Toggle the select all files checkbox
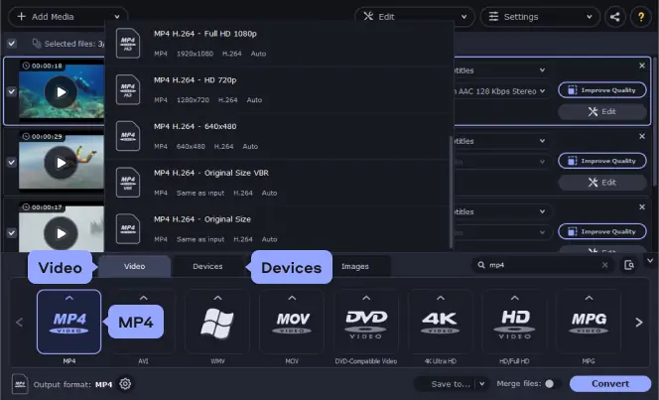 (x=12, y=44)
